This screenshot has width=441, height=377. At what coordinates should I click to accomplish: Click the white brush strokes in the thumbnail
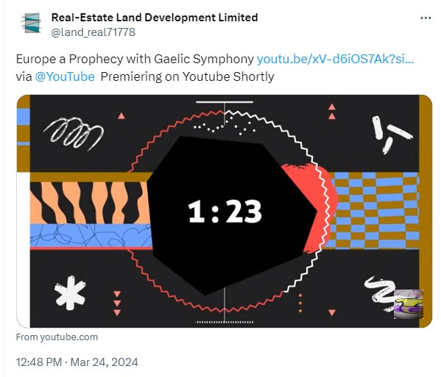[x=391, y=134]
